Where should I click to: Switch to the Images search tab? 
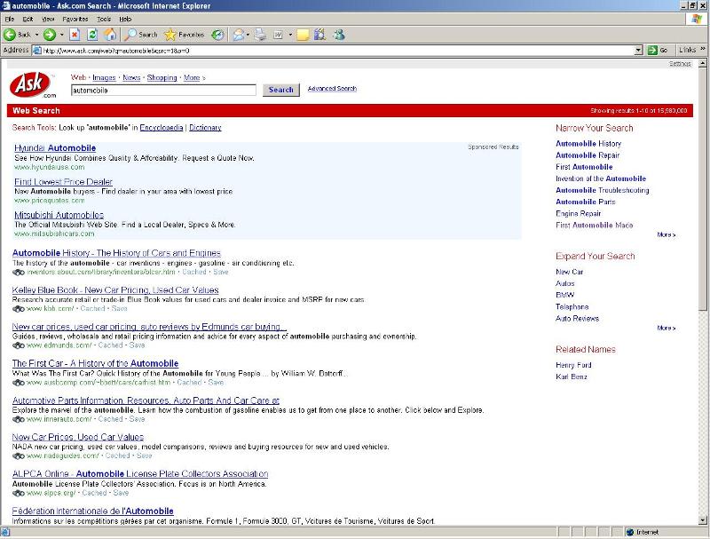click(105, 78)
